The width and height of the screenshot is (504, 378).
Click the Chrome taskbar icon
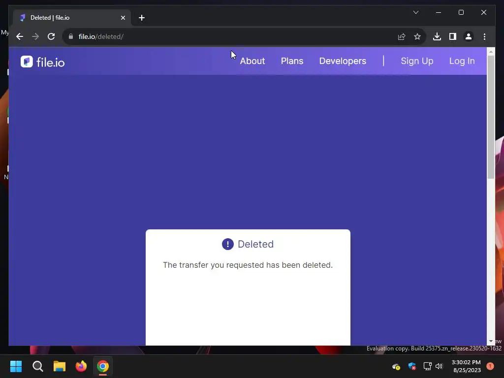click(x=103, y=366)
